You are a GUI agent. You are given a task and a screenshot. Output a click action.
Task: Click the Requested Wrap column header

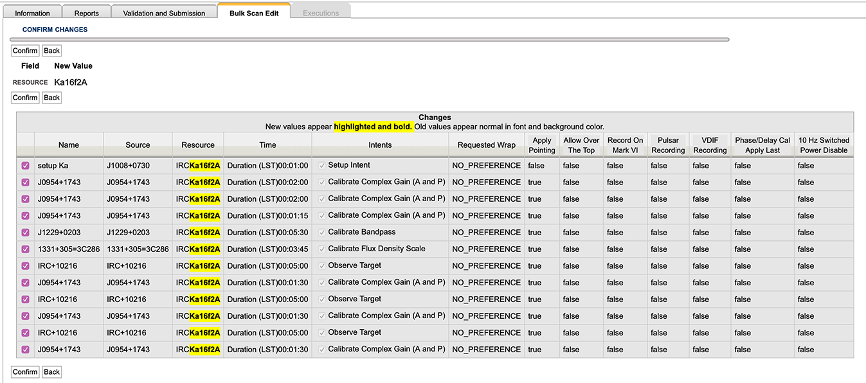(x=486, y=145)
